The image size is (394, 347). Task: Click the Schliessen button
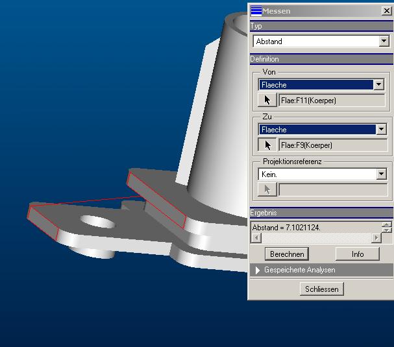[x=322, y=289]
